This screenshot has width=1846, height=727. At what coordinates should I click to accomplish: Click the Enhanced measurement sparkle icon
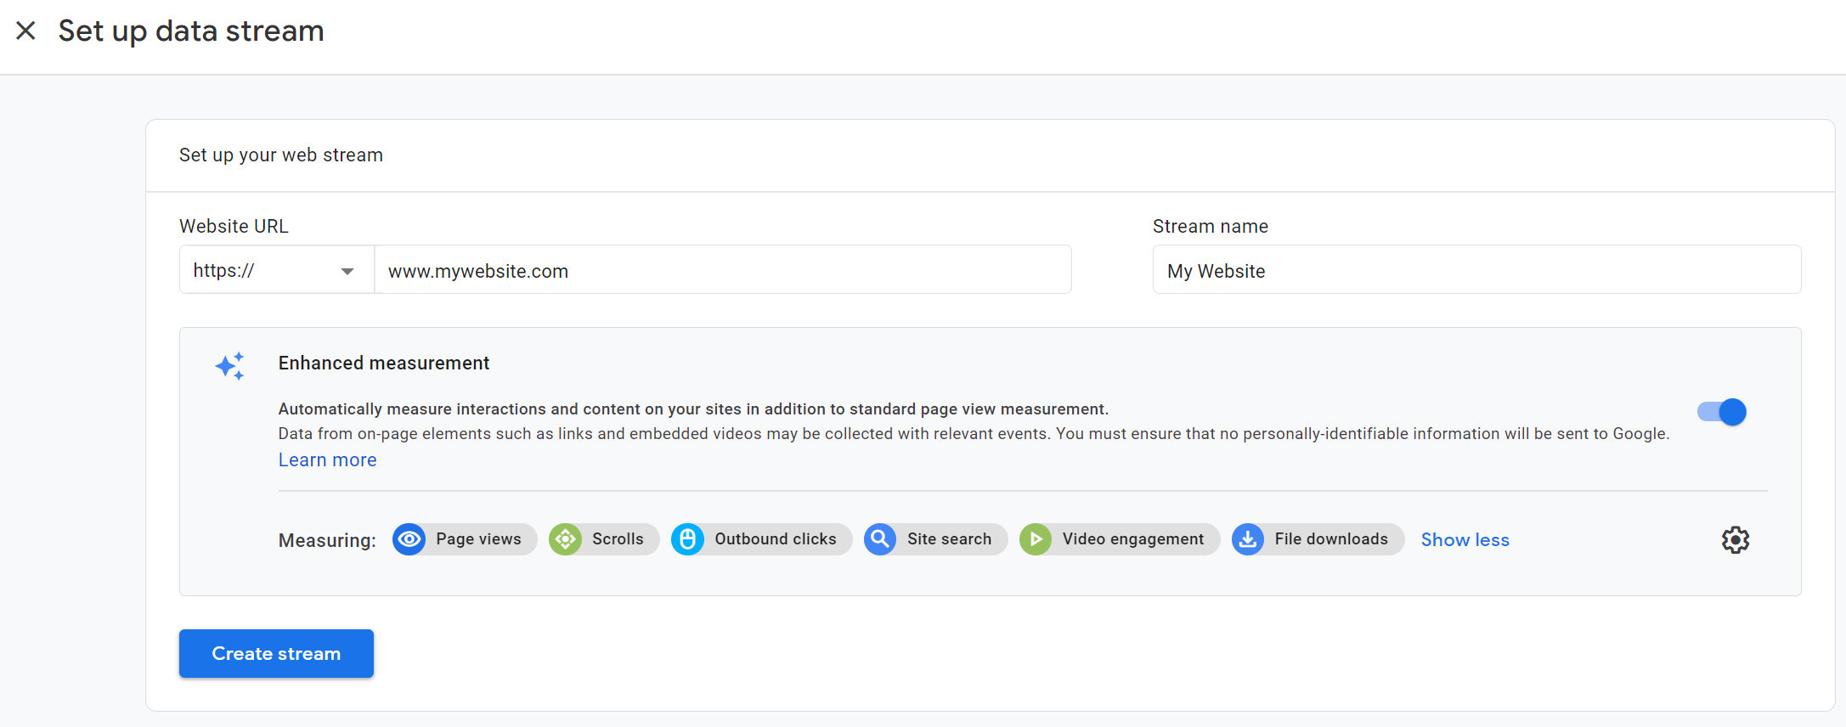[229, 366]
